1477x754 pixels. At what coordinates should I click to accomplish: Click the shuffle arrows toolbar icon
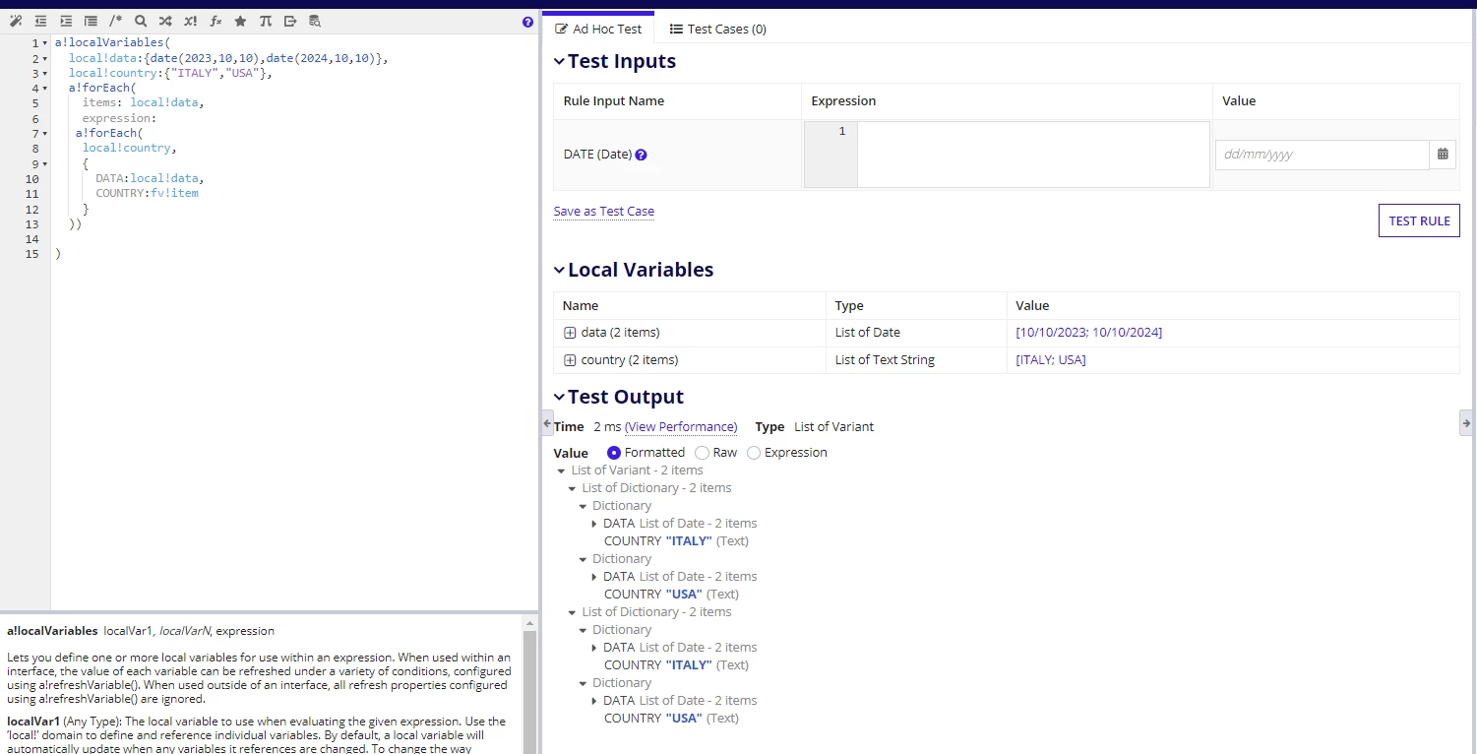pyautogui.click(x=165, y=21)
